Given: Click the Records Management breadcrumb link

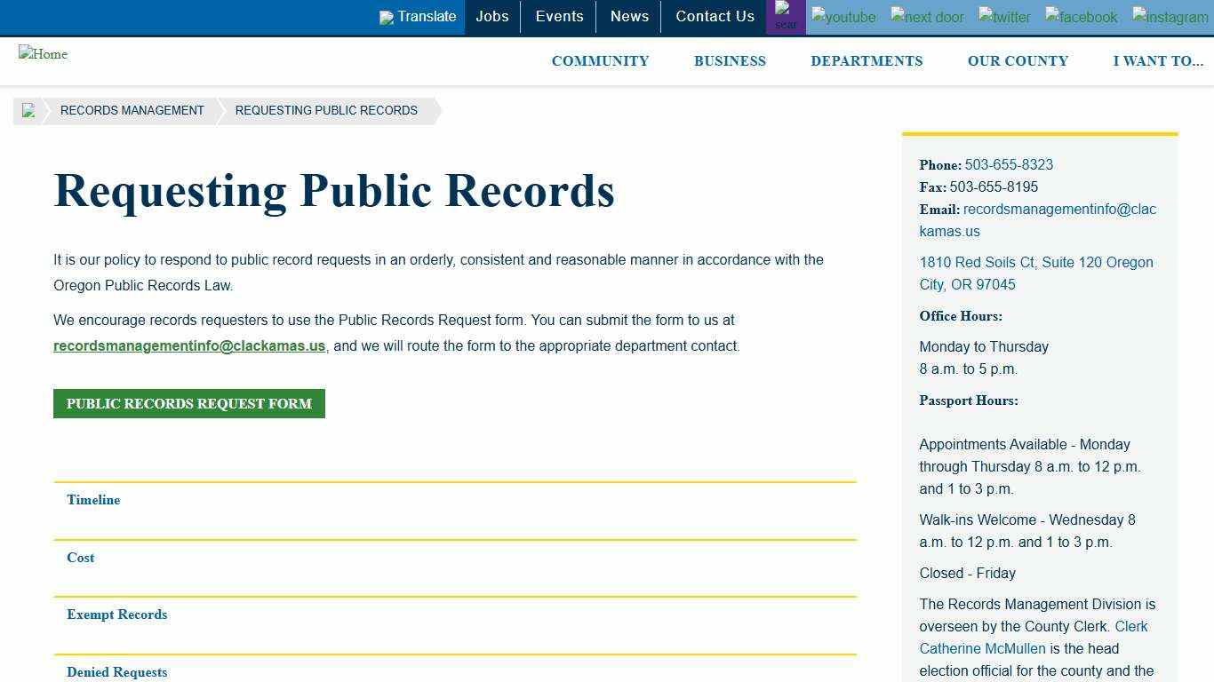Looking at the screenshot, I should [x=132, y=110].
